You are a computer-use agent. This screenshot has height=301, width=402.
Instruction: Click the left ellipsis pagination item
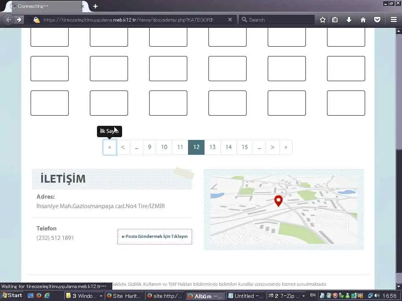136,147
